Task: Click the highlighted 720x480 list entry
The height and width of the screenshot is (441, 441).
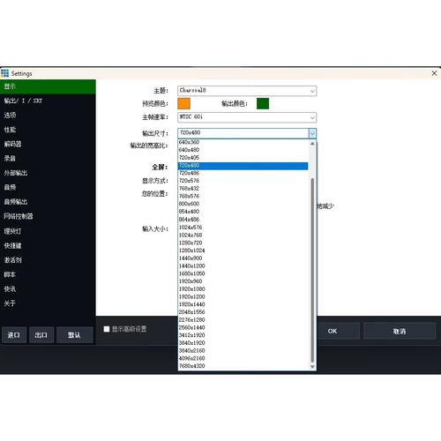Action: (x=243, y=166)
